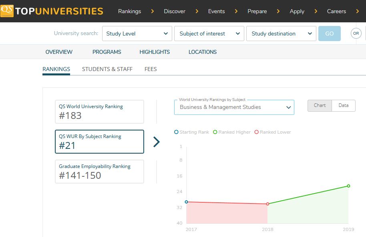
Task: Click the 2017 data point on chart
Action: click(x=186, y=202)
